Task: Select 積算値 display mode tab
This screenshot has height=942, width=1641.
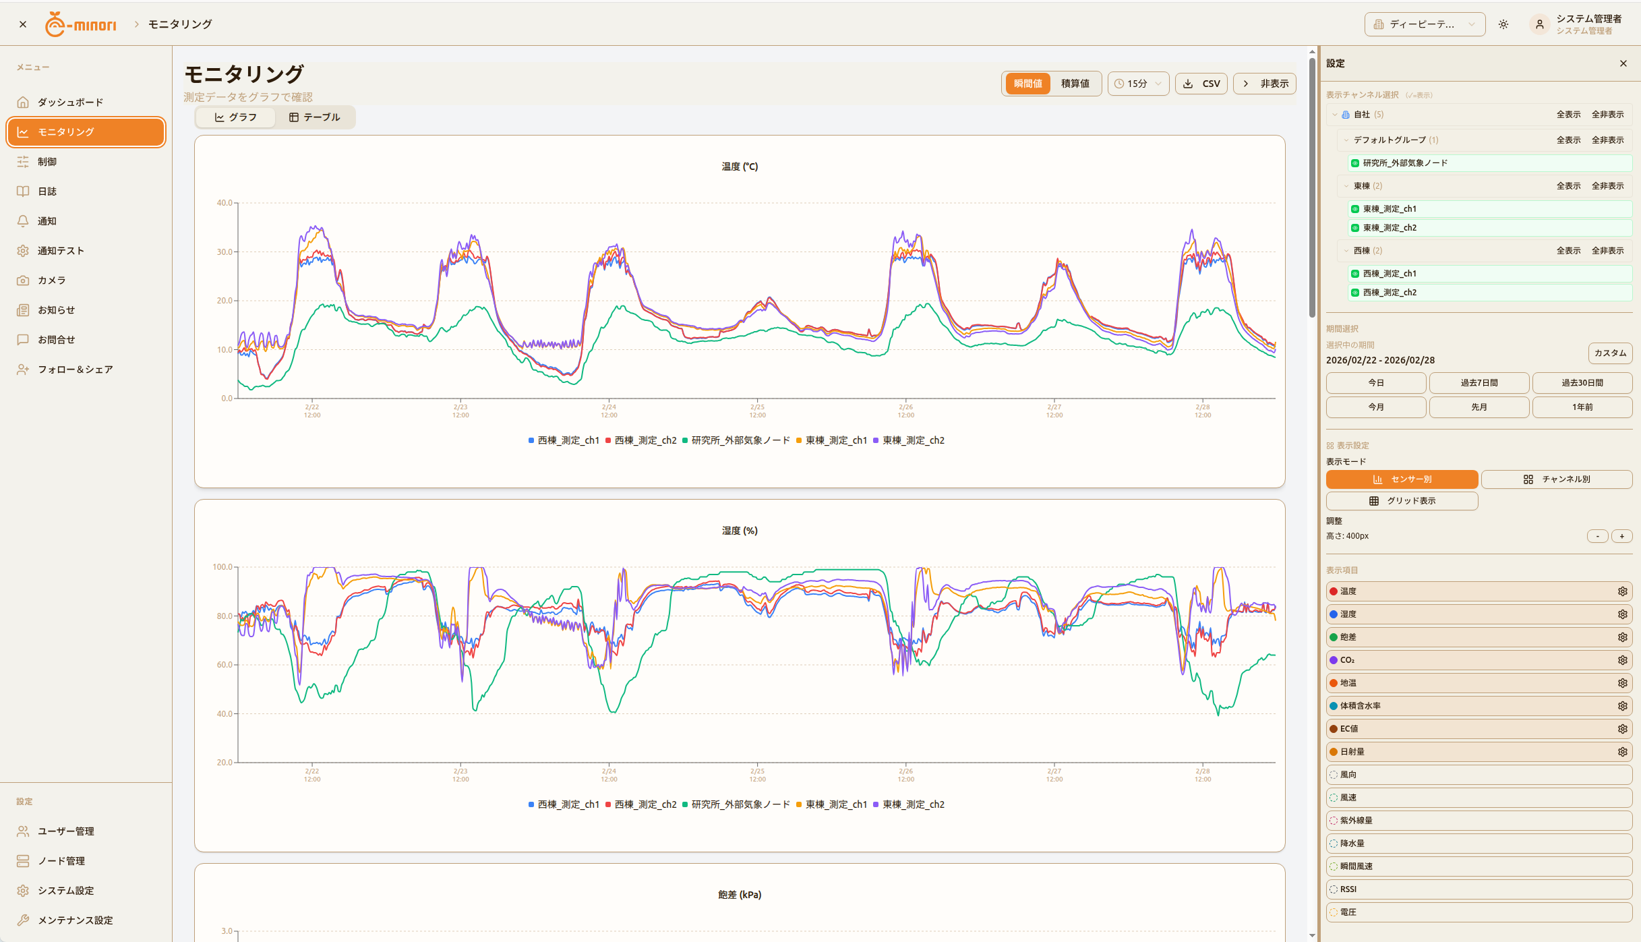Action: click(1075, 84)
